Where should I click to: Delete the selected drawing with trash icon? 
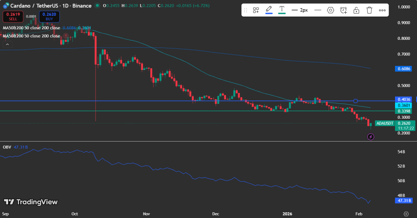(369, 10)
